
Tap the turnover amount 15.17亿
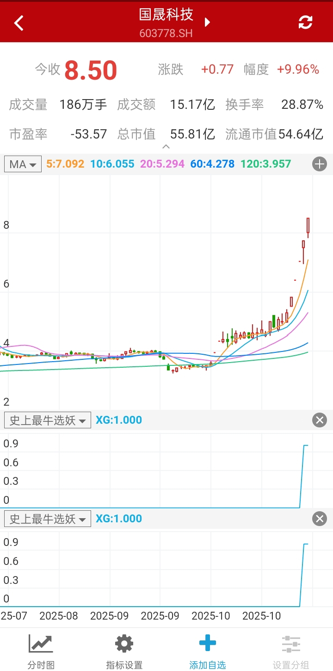tap(192, 105)
